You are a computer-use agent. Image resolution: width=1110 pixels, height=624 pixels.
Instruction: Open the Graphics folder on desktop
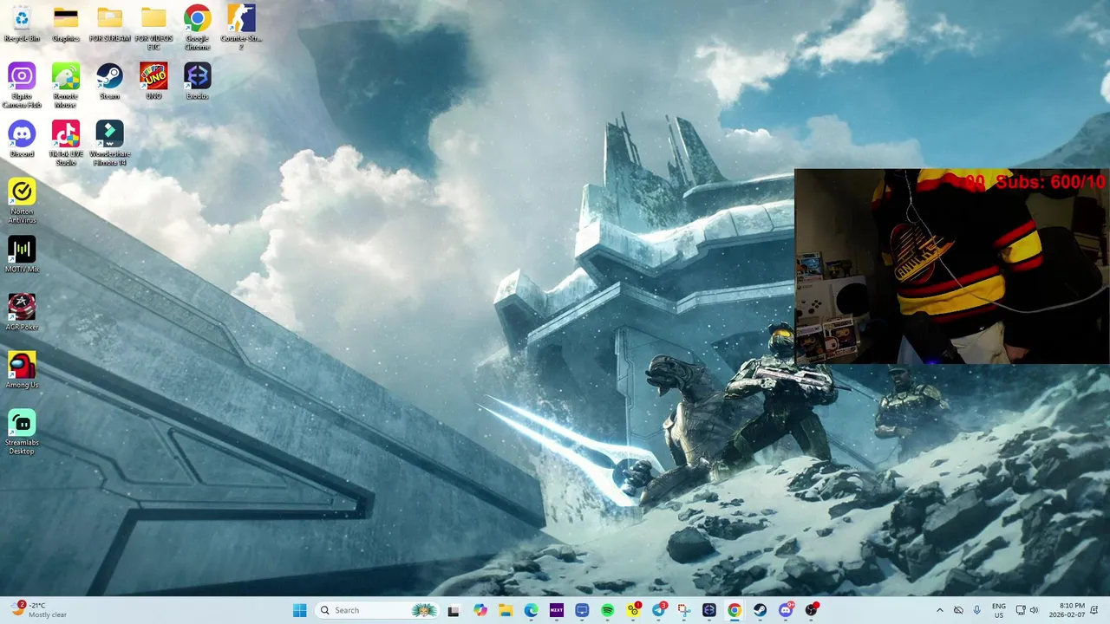click(66, 24)
